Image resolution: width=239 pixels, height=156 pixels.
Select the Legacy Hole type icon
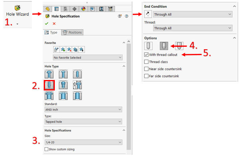tap(77, 85)
